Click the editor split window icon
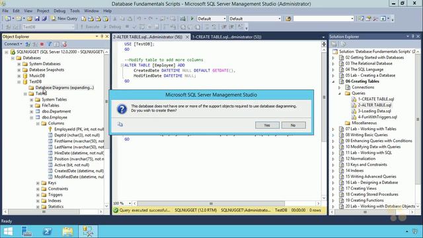 (324, 44)
